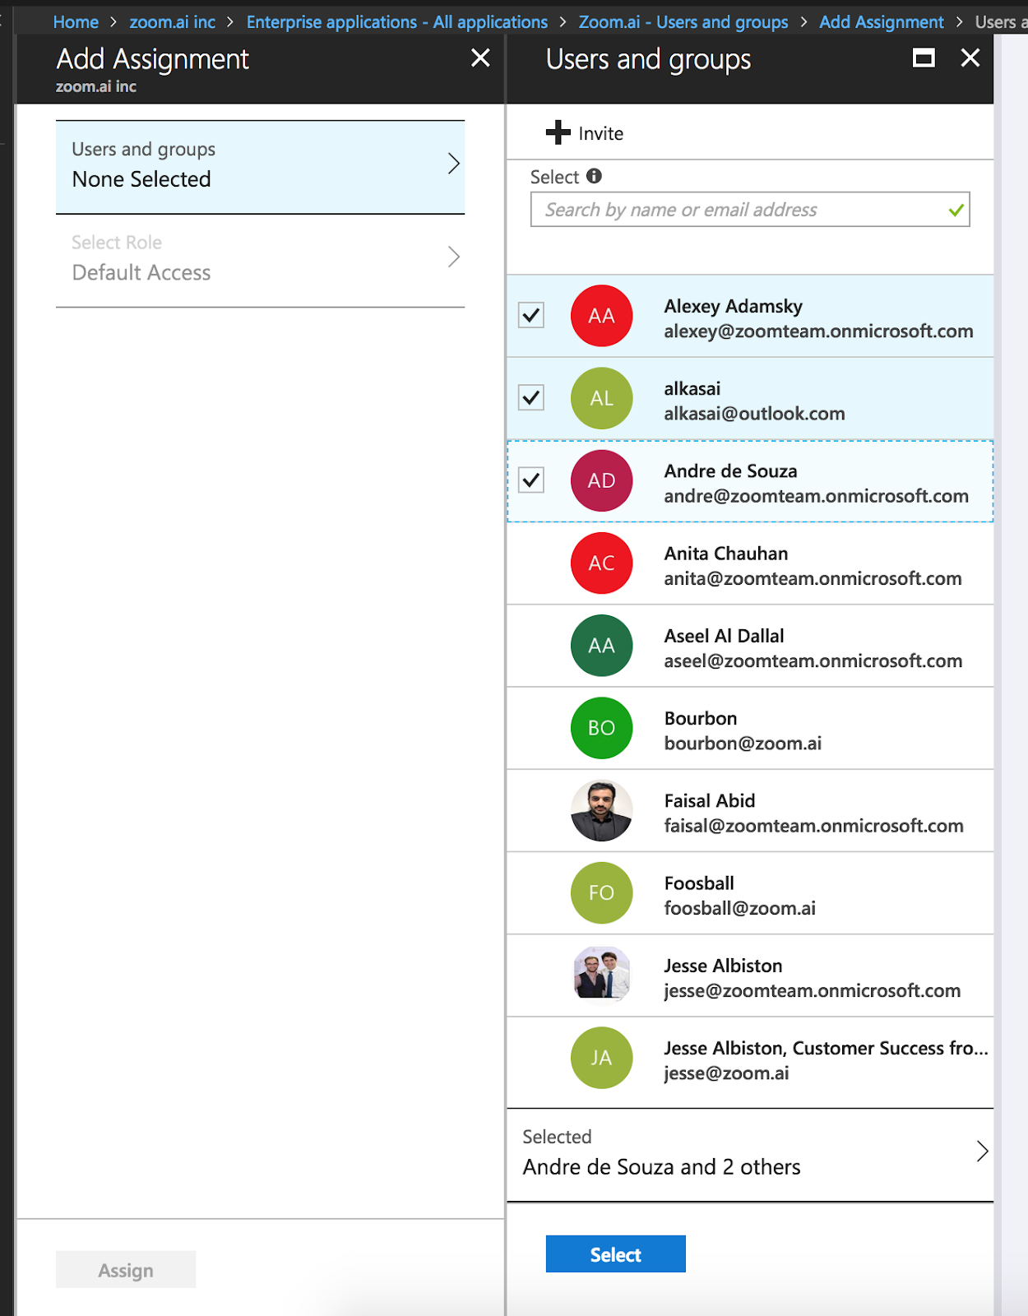Uncheck the alkasai checkbox
Screen dimensions: 1028x1316
531,397
